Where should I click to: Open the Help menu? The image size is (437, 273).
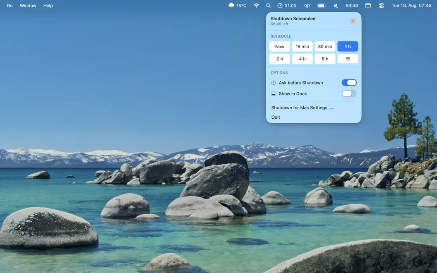coord(48,5)
